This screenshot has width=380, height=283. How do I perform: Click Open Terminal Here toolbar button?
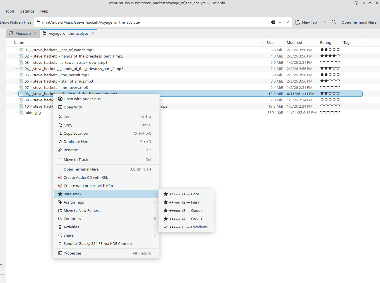(359, 22)
